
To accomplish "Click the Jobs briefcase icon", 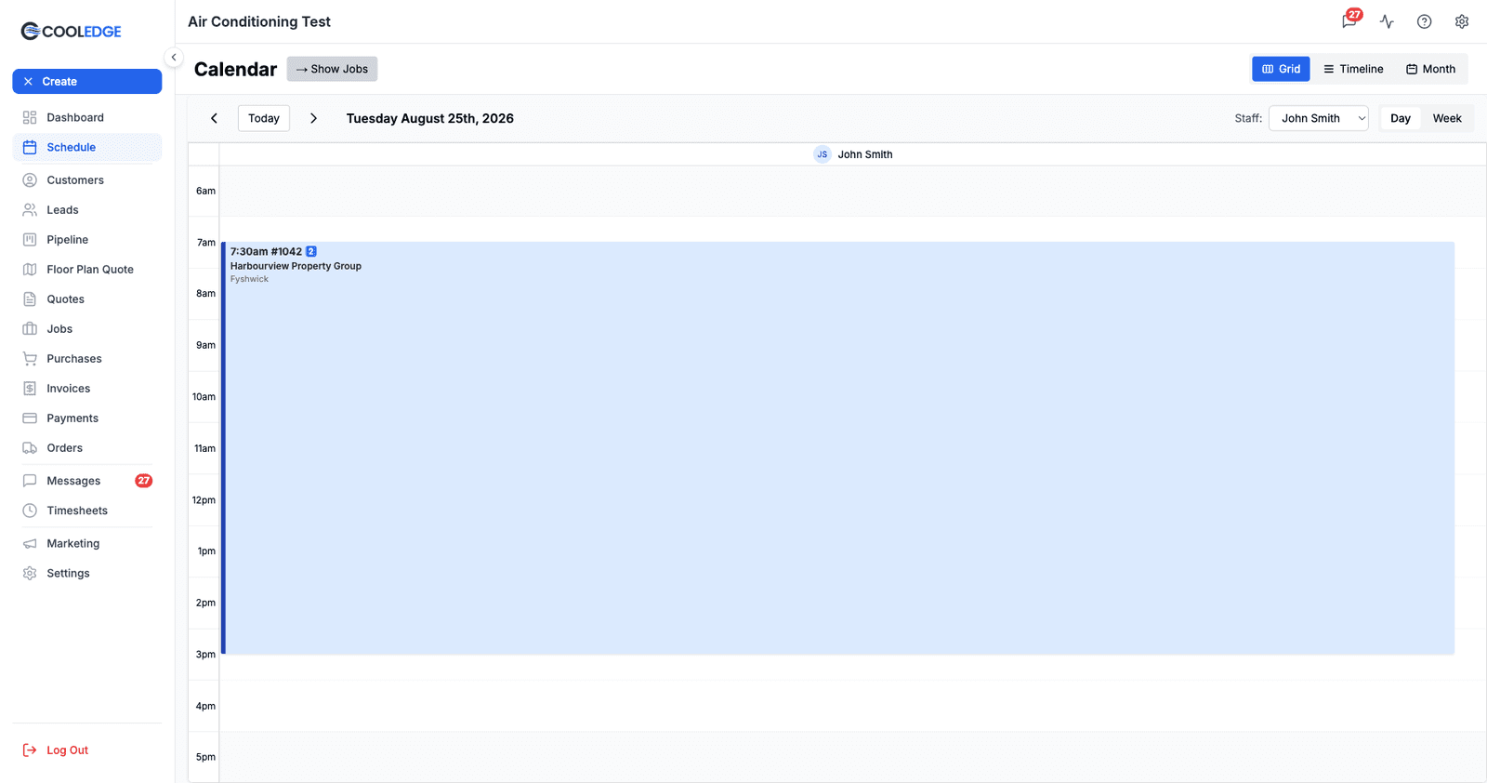I will coord(30,329).
